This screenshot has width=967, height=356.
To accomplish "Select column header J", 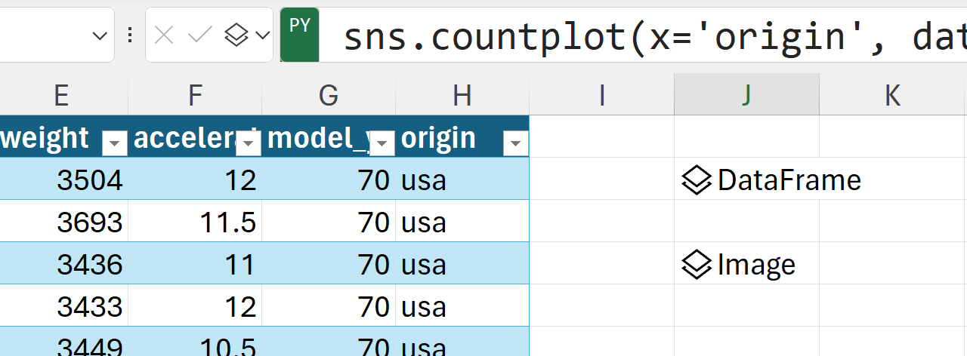I will (746, 95).
